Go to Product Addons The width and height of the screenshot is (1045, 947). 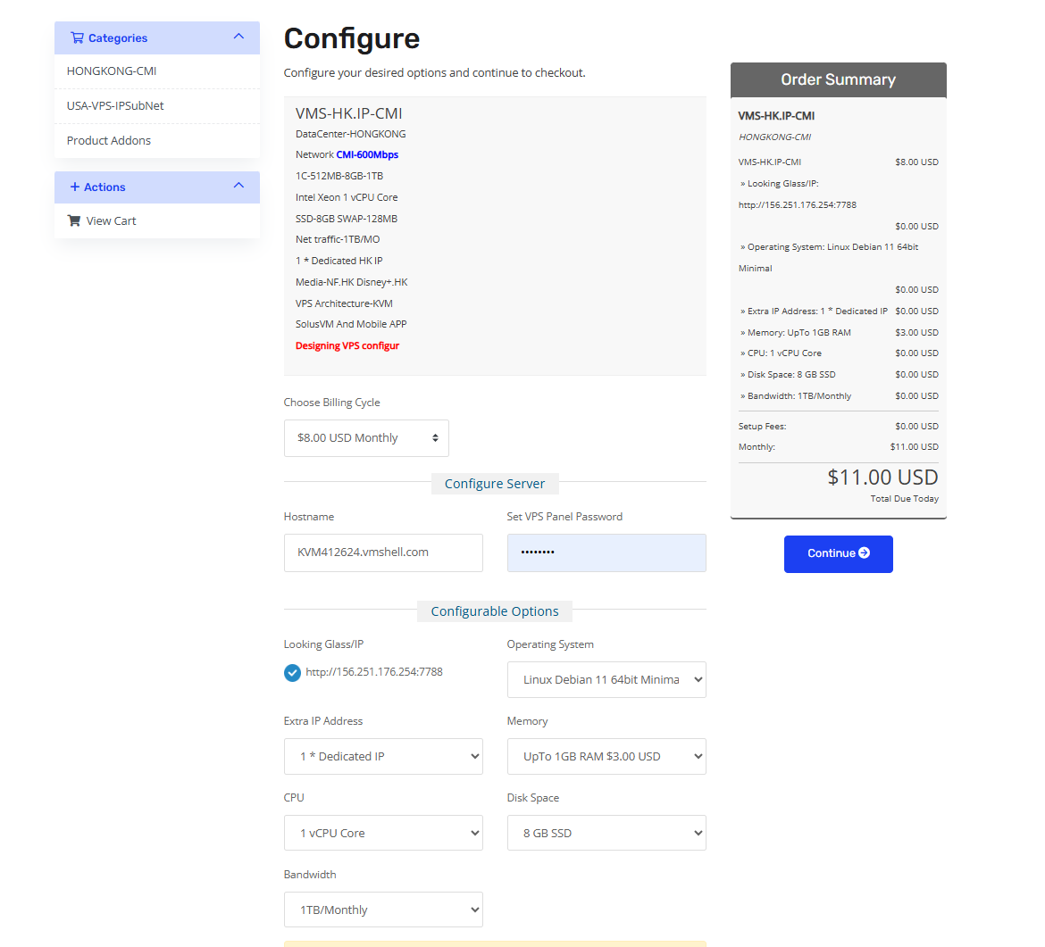click(x=109, y=141)
